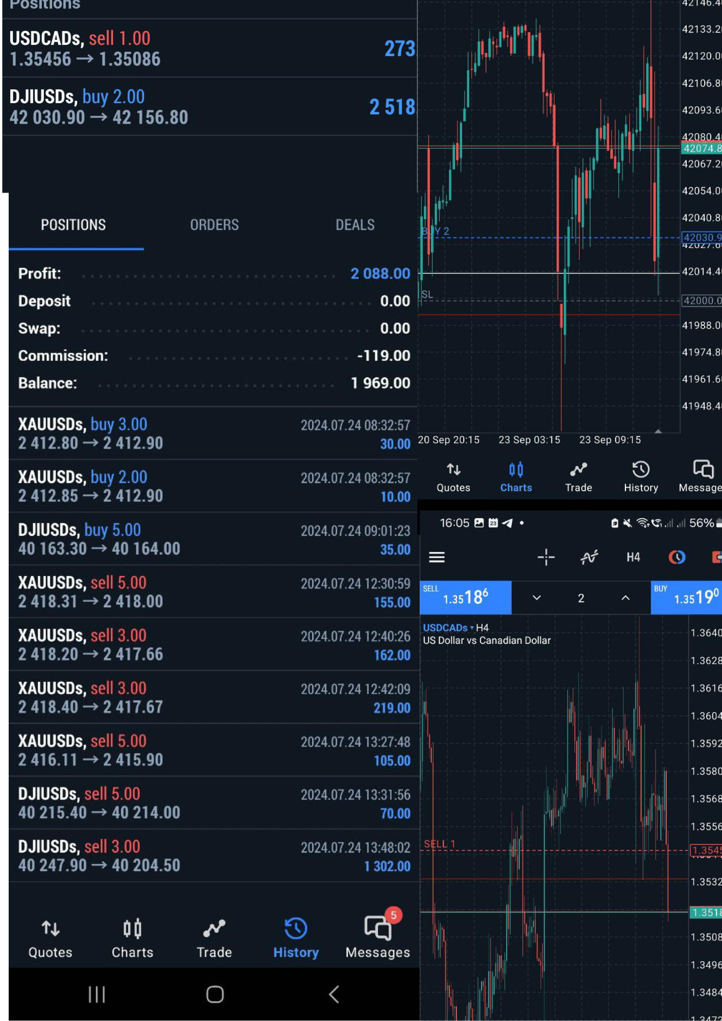The height and width of the screenshot is (1021, 722).
Task: Open the hamburger menu above the USDCADs chart
Action: [x=437, y=557]
